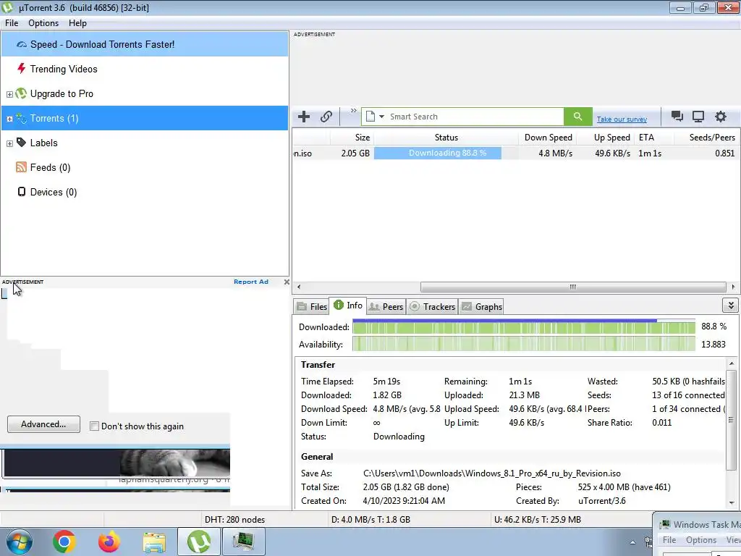Check Don't show this again checkbox
The image size is (741, 556).
click(x=95, y=426)
